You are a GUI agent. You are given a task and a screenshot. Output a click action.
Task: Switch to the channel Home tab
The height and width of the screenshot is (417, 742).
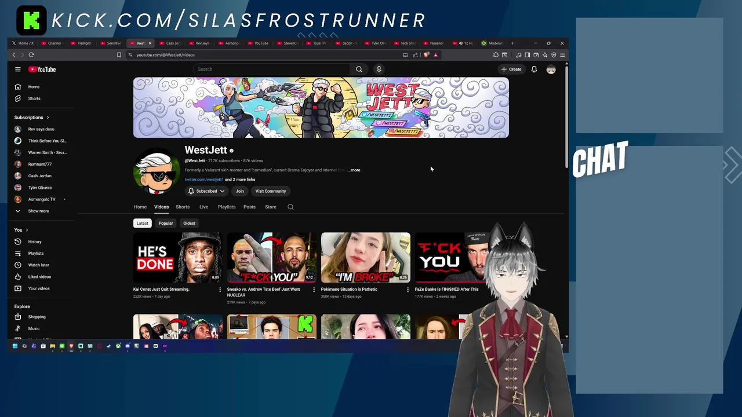(x=140, y=207)
